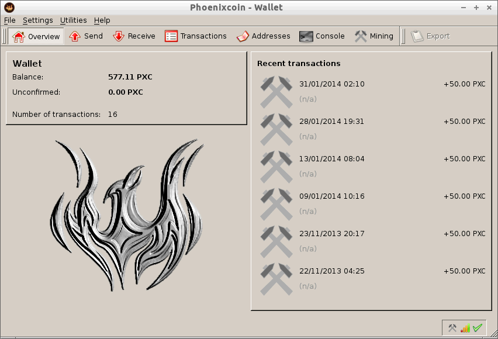Go to the Send page label
498x339 pixels.
point(94,36)
